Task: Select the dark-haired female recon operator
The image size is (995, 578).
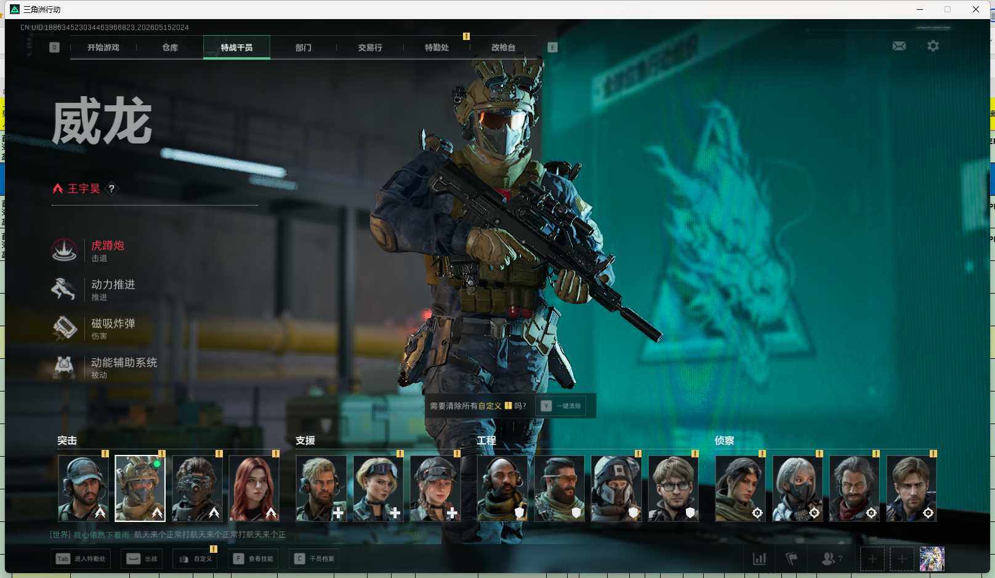Action: pyautogui.click(x=740, y=488)
